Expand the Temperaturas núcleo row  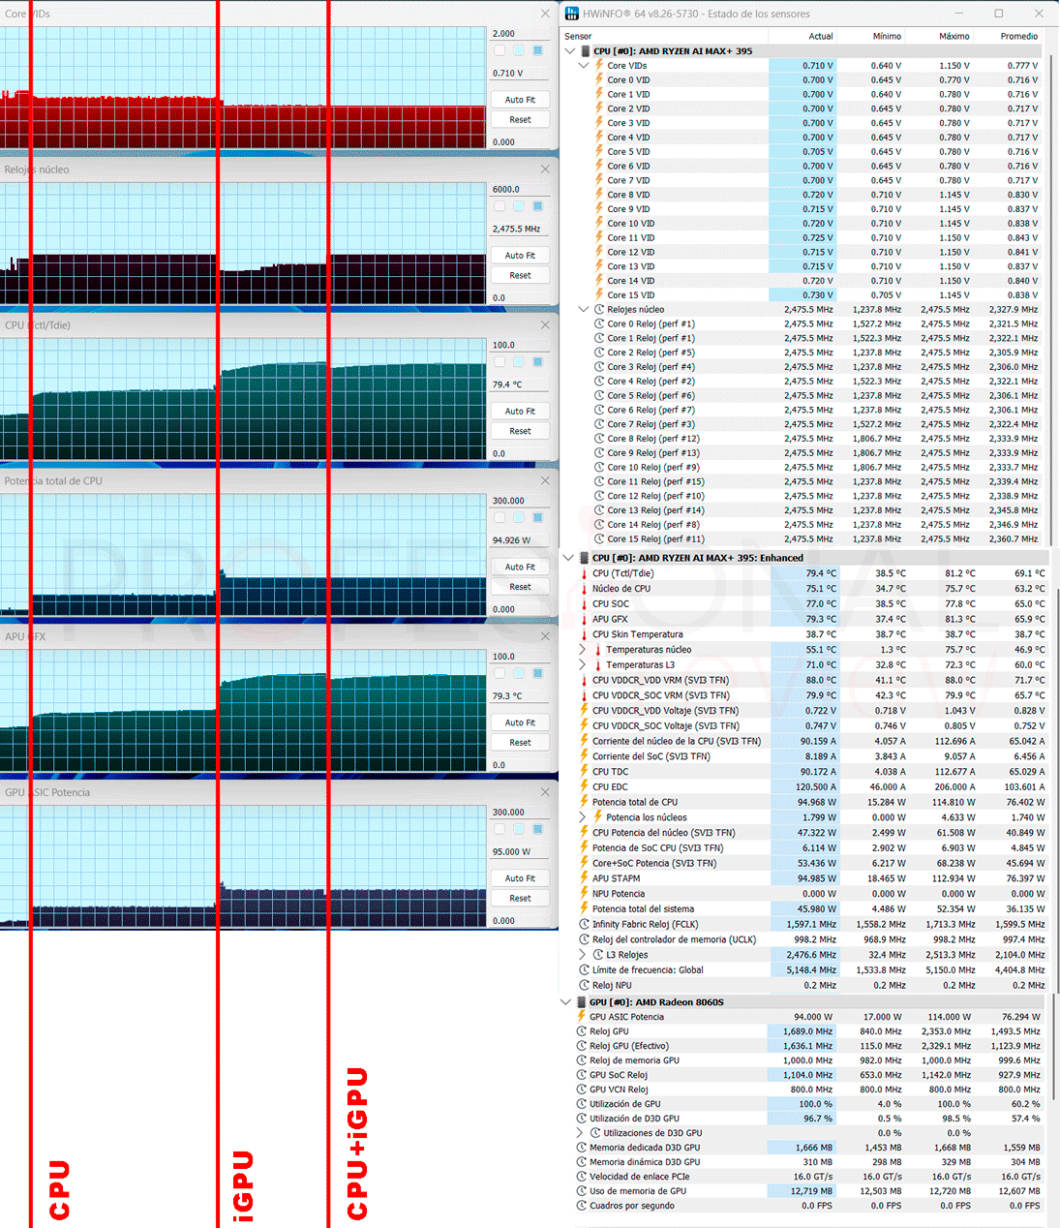click(583, 650)
